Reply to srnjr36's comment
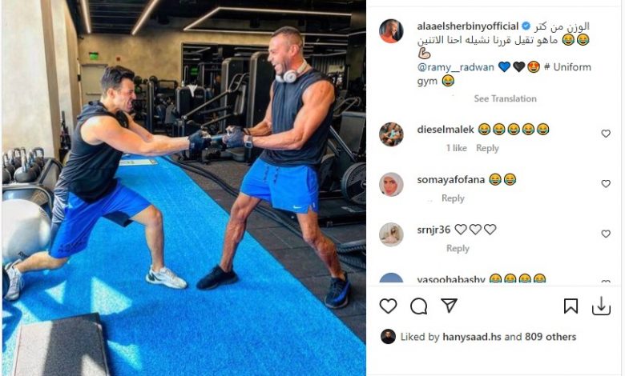This screenshot has width=625, height=376. pos(458,248)
